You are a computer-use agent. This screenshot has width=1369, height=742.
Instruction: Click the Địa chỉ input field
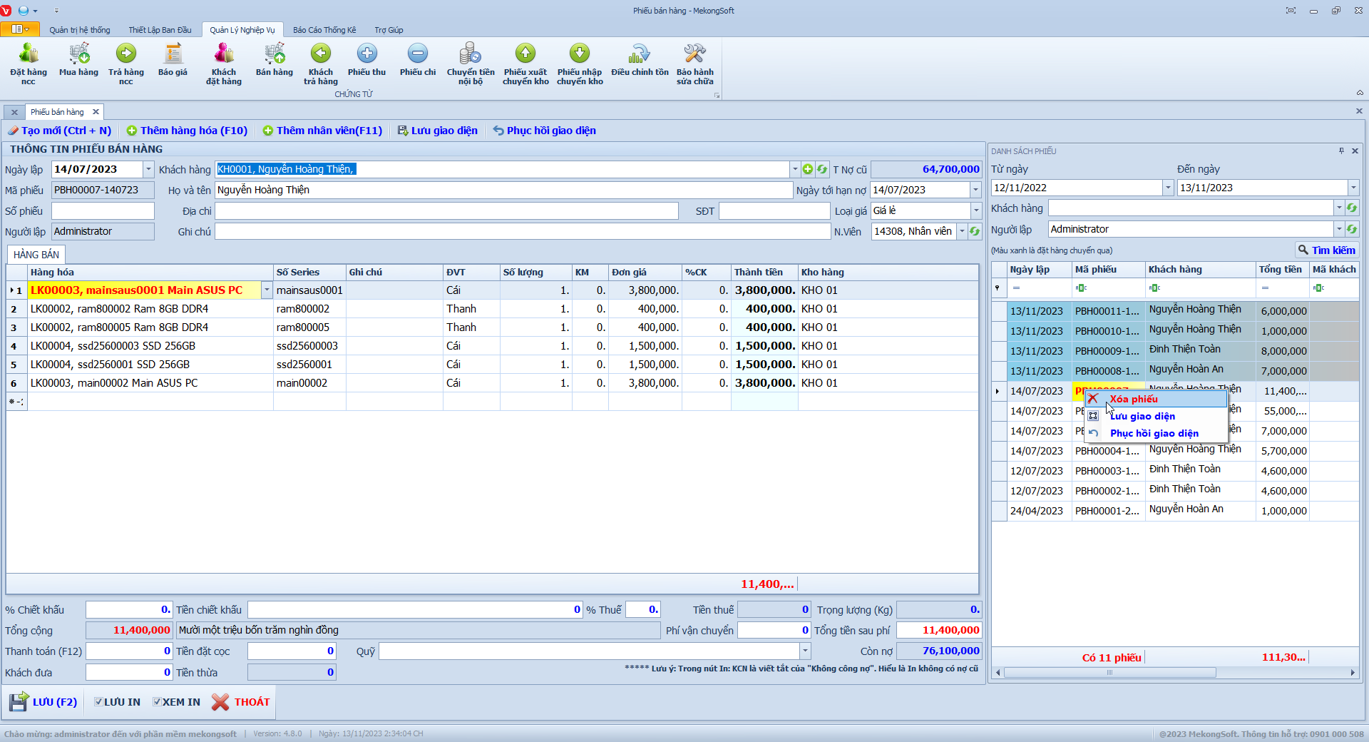tap(446, 211)
